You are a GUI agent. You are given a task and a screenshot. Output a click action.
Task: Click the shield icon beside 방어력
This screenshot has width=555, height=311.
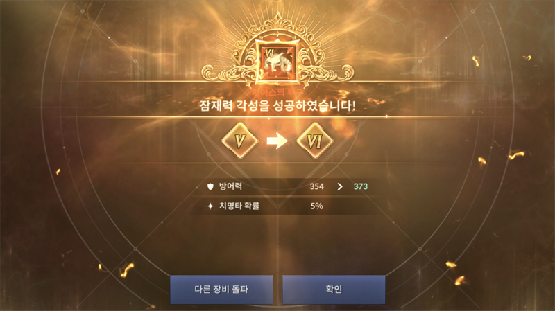pos(210,186)
